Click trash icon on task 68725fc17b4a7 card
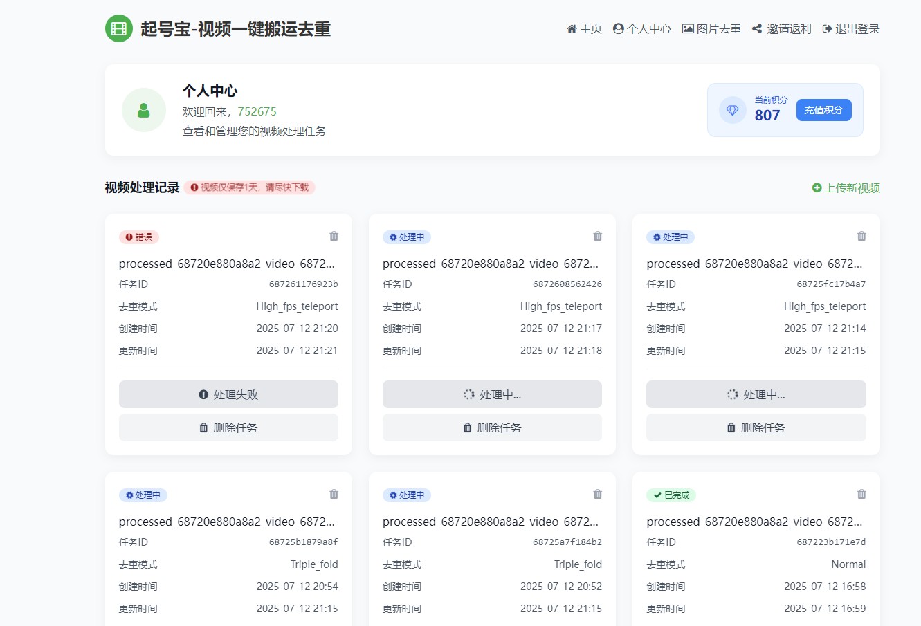 (x=861, y=237)
